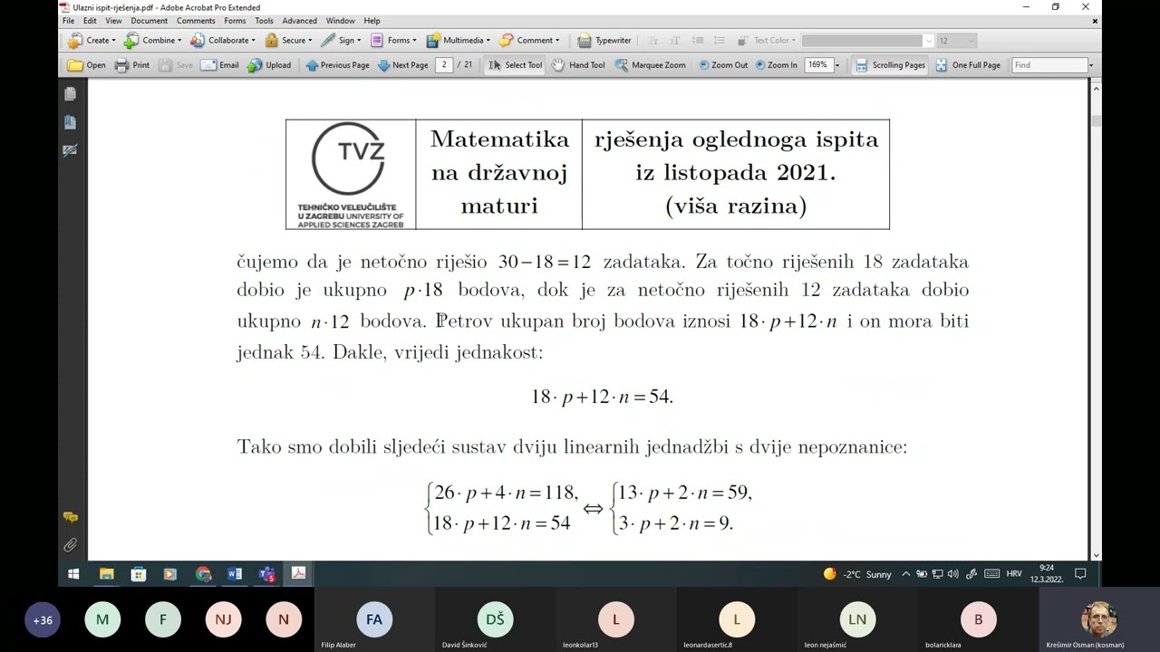Go to Previous Page
Image resolution: width=1160 pixels, height=652 pixels.
point(337,65)
